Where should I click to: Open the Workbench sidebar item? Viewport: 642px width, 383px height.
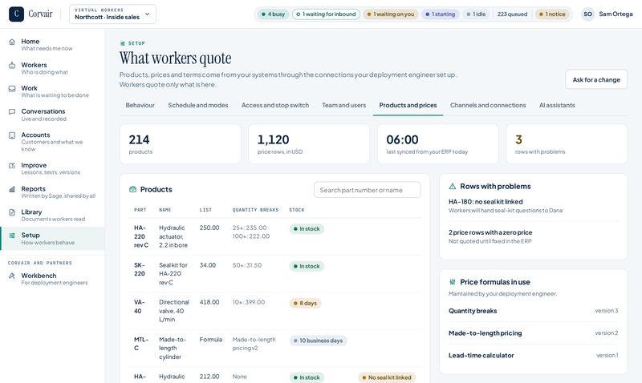[x=52, y=279]
